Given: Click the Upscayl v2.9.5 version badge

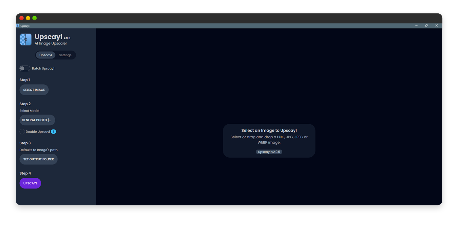Looking at the screenshot, I should 269,152.
